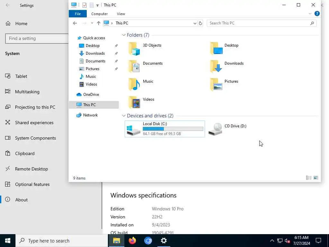Open Firefox from the taskbar
The width and height of the screenshot is (329, 247).
coord(132,241)
